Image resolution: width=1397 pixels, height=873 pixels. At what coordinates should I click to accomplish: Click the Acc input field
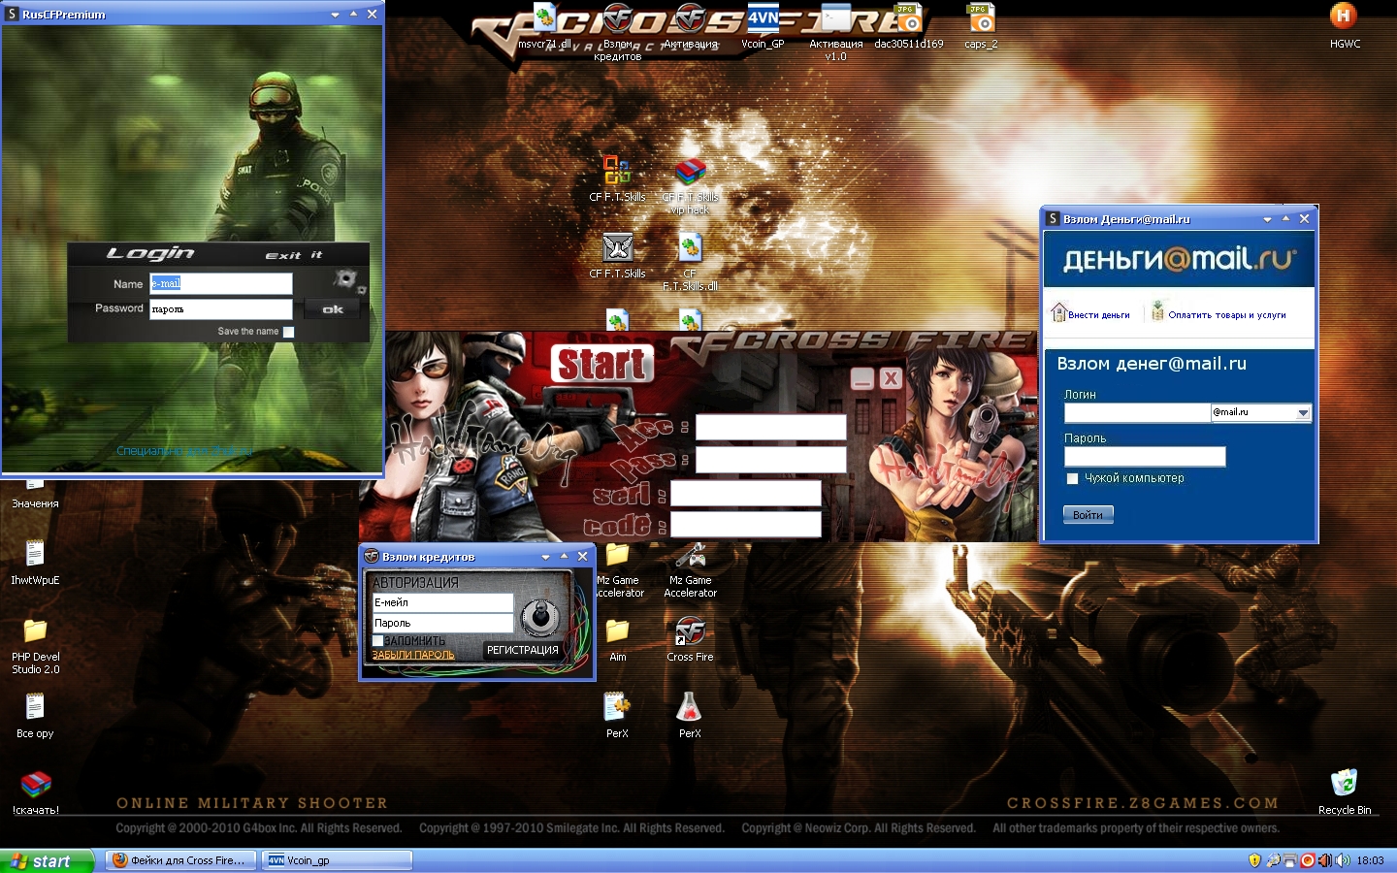point(771,428)
